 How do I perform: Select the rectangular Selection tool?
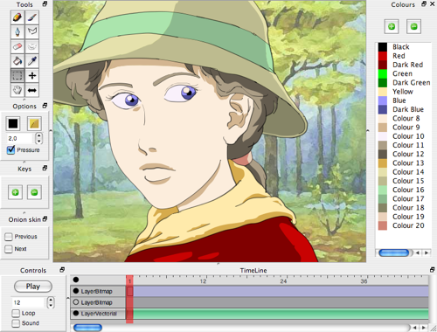tap(17, 76)
